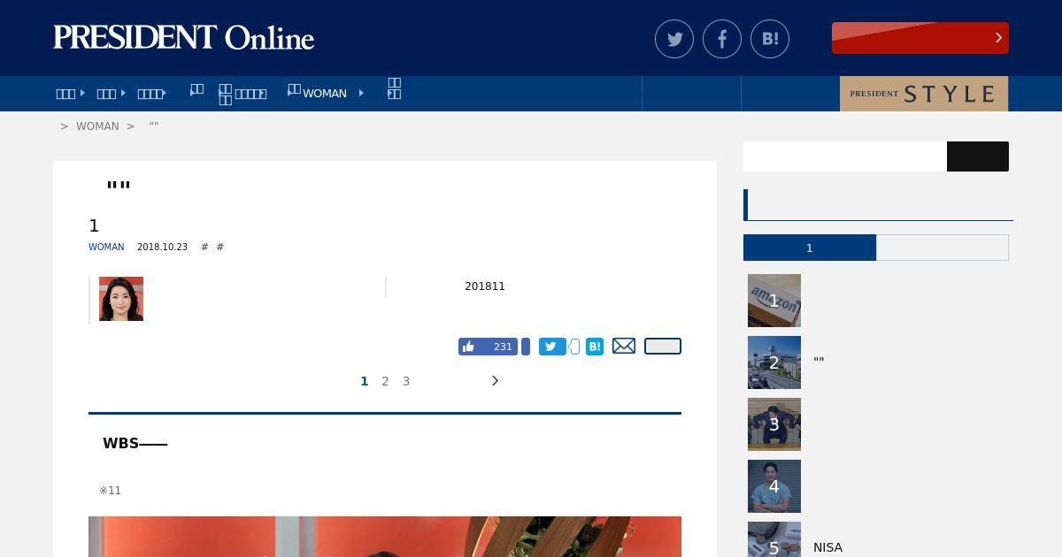Screen dimensions: 1062x557
Task: Click the first hashtag link under title
Action: tap(204, 247)
